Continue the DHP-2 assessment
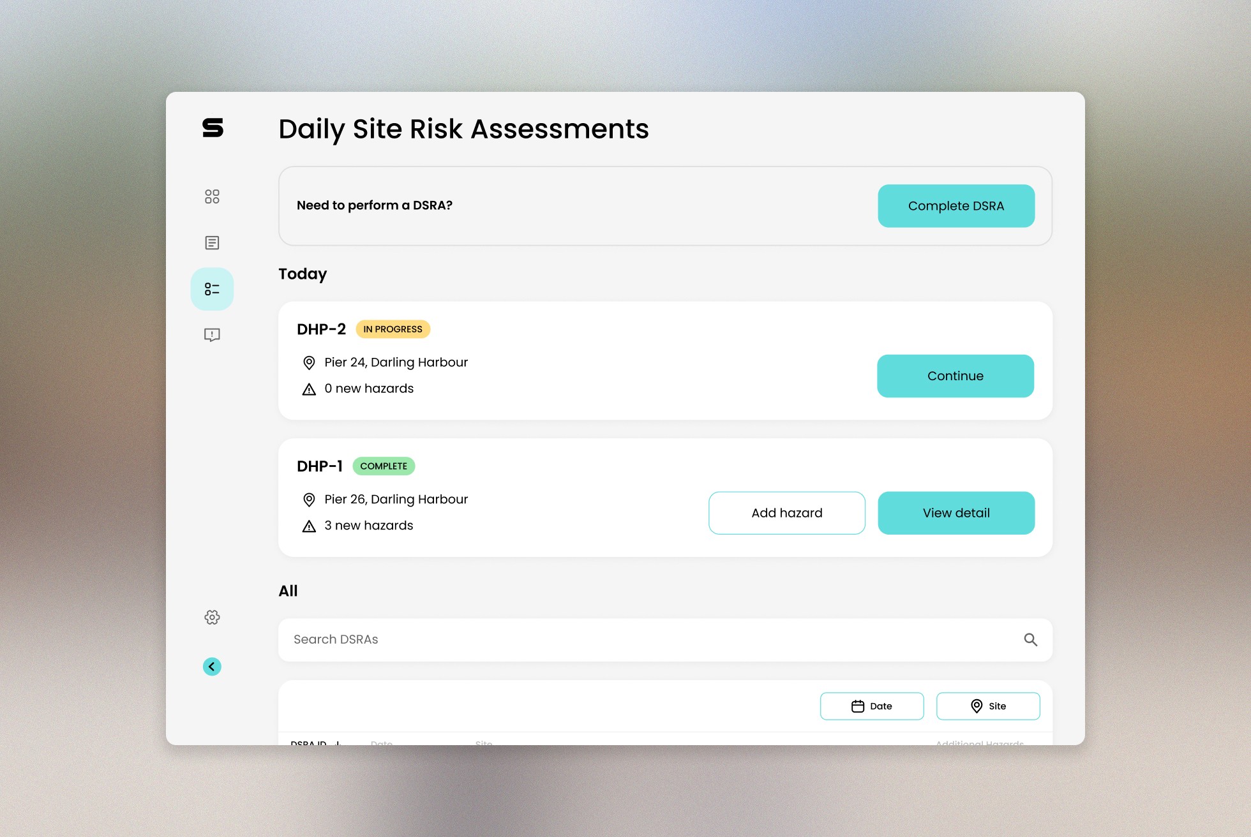 pyautogui.click(x=955, y=376)
